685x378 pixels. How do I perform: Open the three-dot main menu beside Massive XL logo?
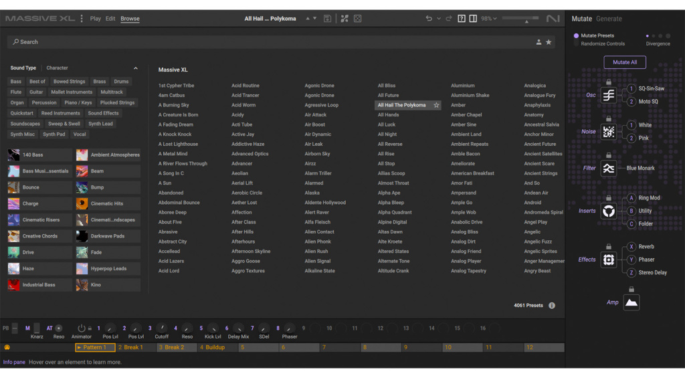[82, 18]
